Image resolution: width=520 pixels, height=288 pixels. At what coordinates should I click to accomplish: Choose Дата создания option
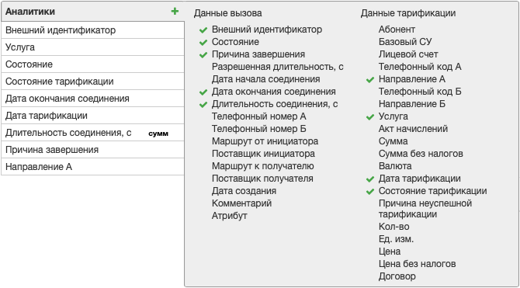244,191
